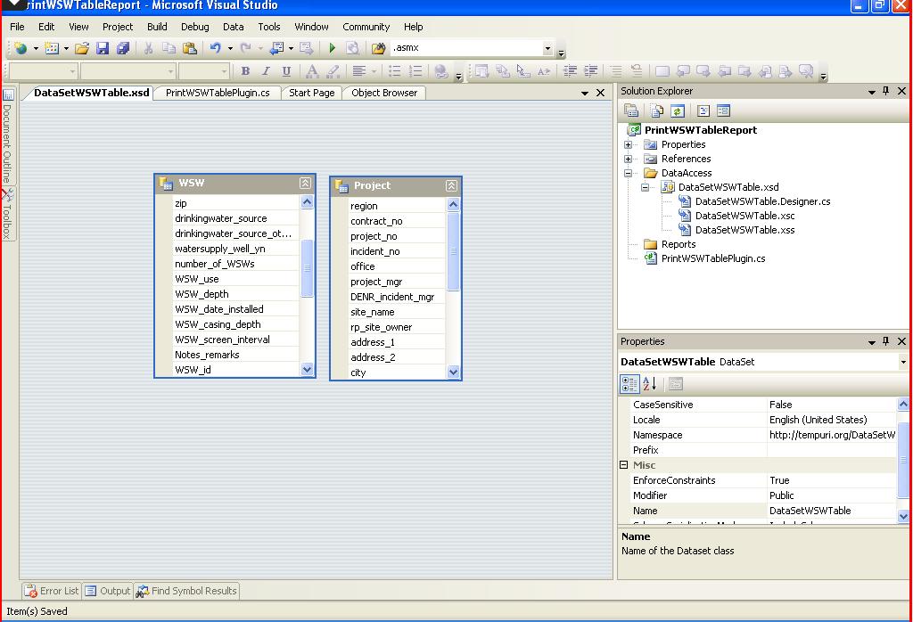This screenshot has height=622, width=913.
Task: Click the bulleted list icon
Action: tap(395, 71)
